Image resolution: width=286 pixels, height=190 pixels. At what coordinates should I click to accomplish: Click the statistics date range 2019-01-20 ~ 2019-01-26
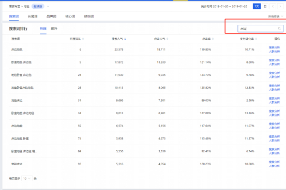coord(230,6)
